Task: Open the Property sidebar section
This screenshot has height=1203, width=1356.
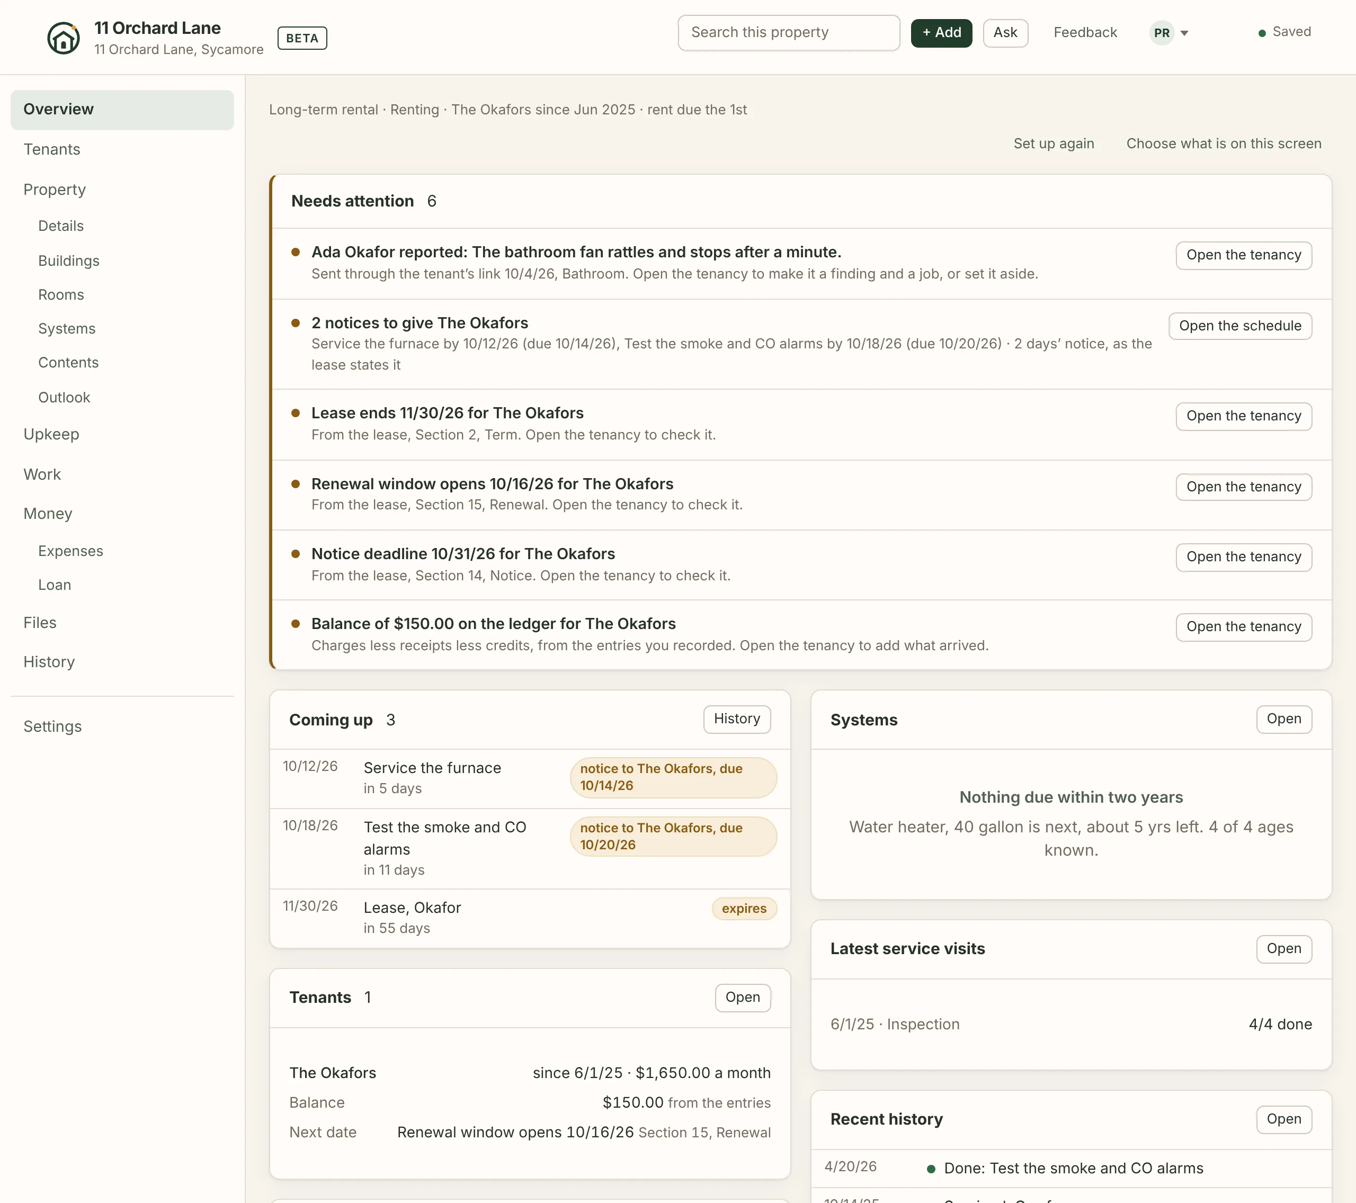Action: click(x=55, y=190)
